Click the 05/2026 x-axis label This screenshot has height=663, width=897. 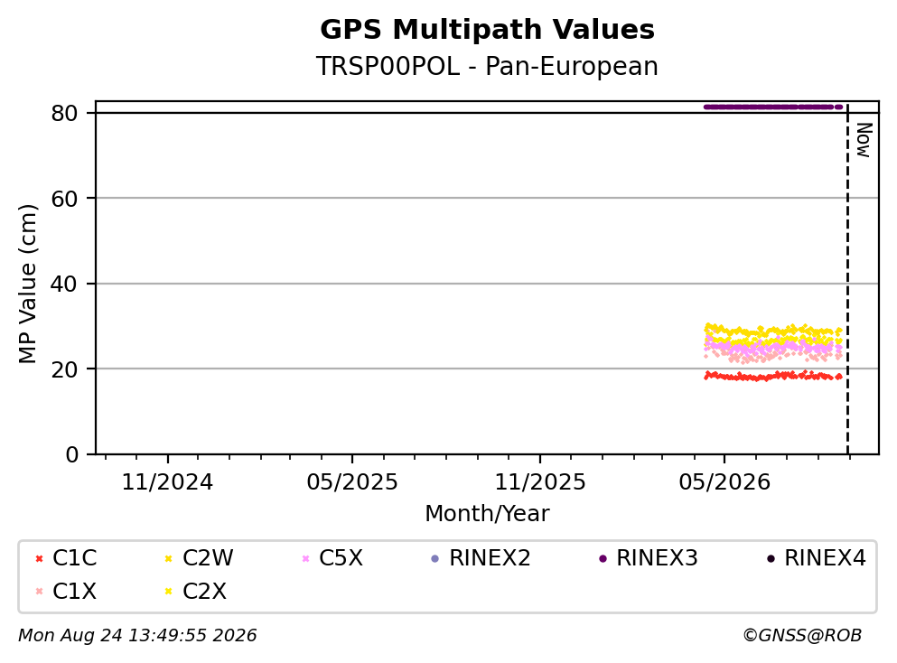(724, 482)
